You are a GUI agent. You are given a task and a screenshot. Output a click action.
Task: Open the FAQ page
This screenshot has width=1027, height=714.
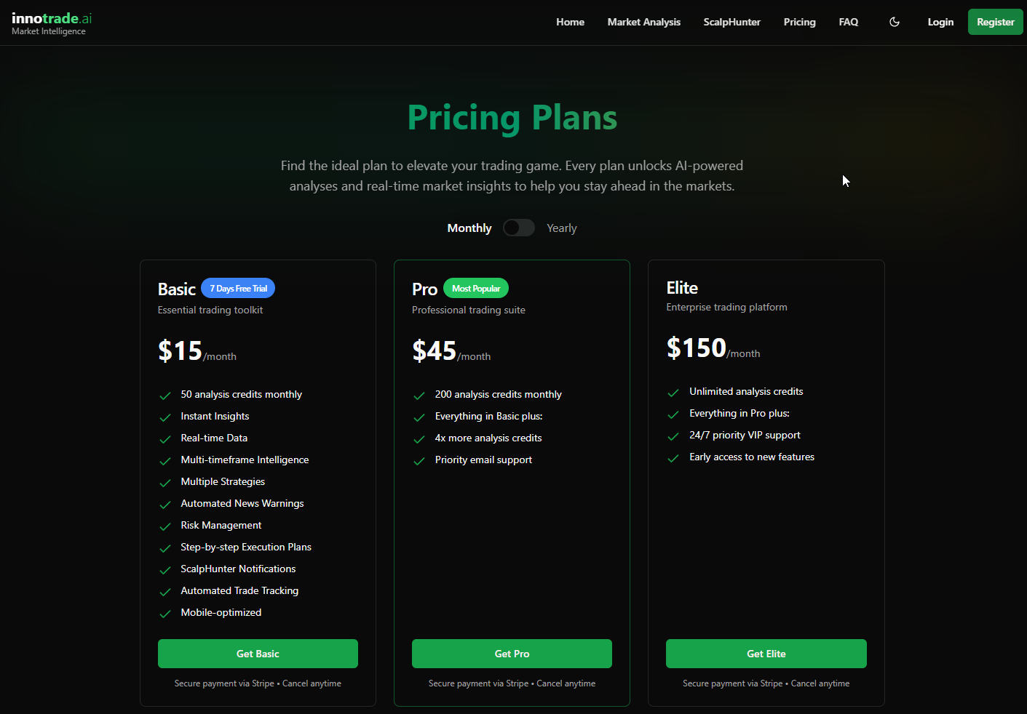(848, 22)
